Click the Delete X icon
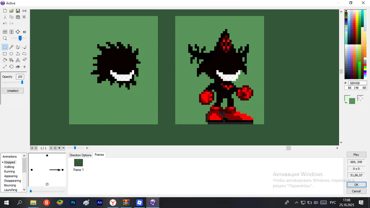This screenshot has height=208, width=370. (24, 17)
